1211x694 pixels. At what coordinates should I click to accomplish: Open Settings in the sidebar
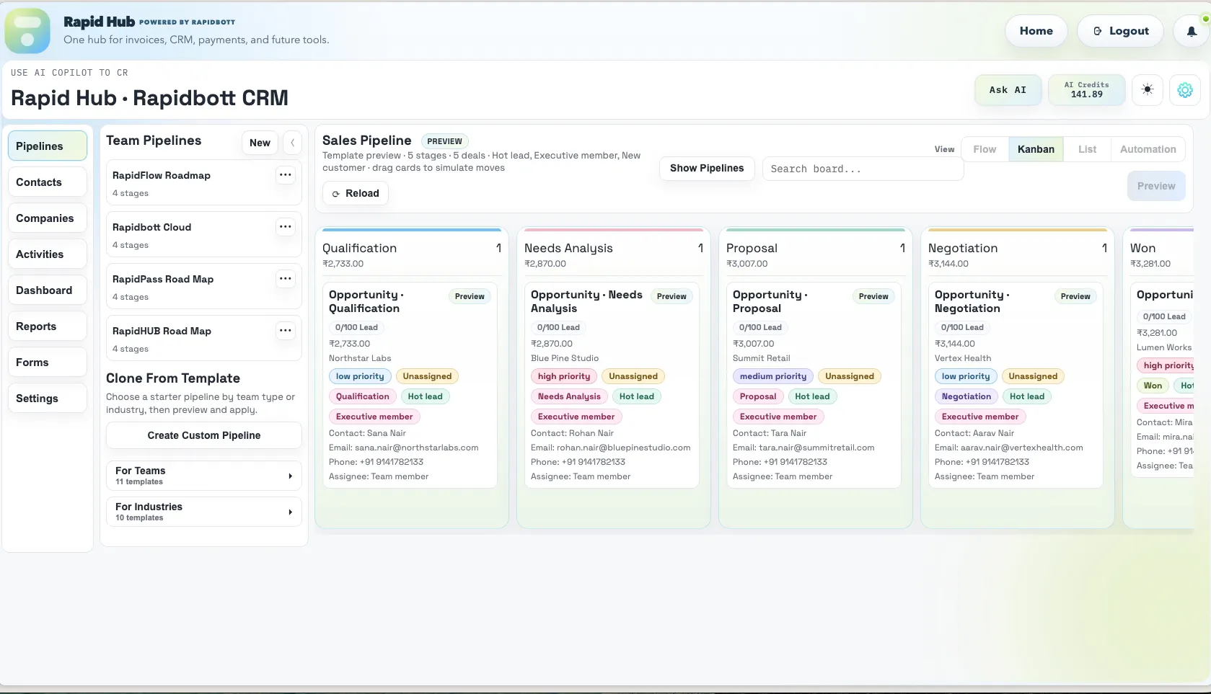coord(48,398)
